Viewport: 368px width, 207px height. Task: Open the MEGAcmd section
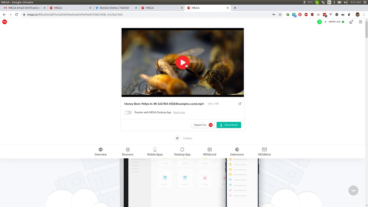(210, 152)
